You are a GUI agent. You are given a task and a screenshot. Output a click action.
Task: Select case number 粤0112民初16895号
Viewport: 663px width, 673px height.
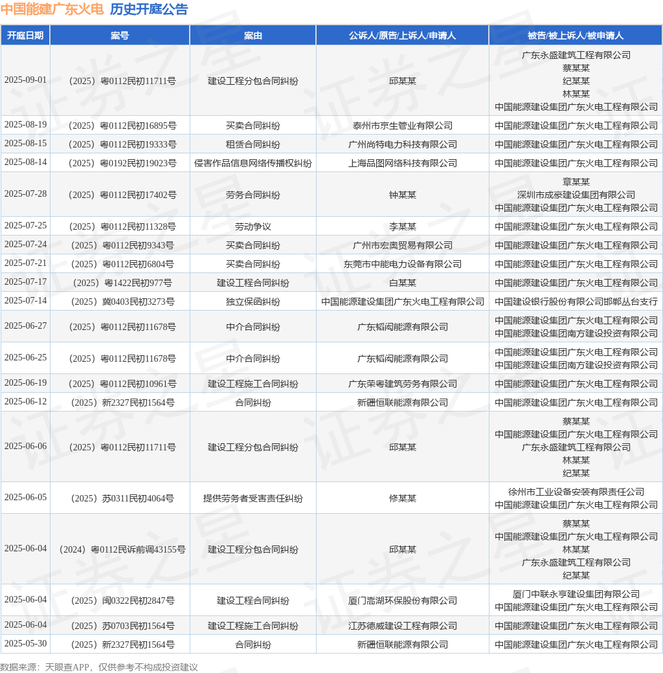[x=122, y=126]
